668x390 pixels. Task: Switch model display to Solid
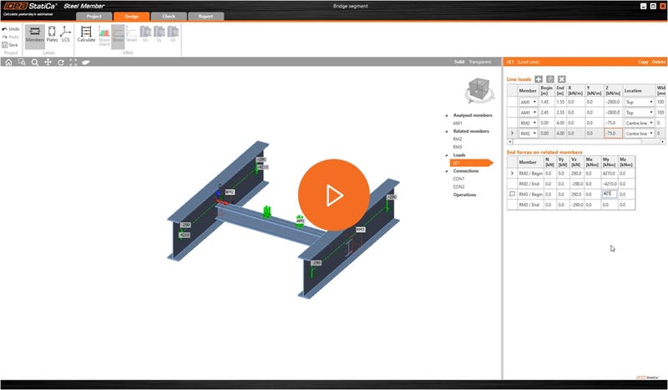pos(458,62)
